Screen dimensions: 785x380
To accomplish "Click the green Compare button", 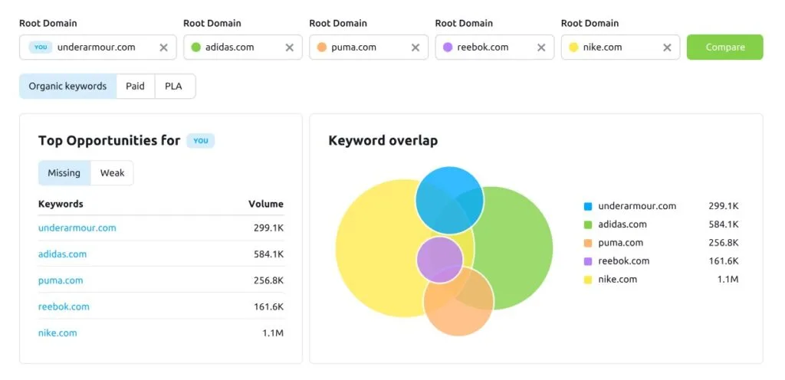I will 725,47.
